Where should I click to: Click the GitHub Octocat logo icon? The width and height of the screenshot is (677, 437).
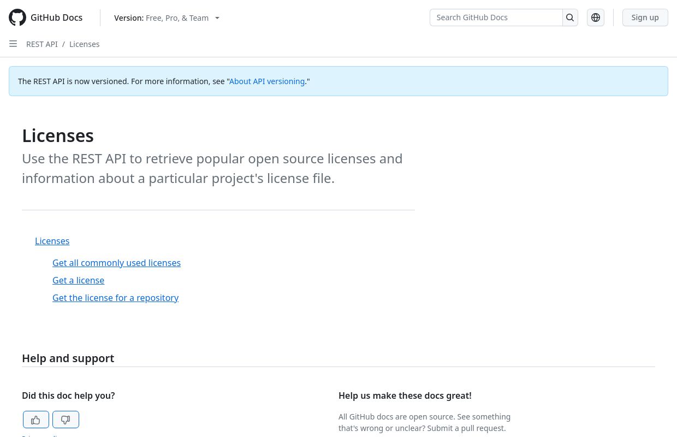click(17, 17)
